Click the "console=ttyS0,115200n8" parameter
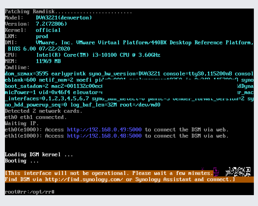258x206 pixels. pyautogui.click(x=197, y=74)
